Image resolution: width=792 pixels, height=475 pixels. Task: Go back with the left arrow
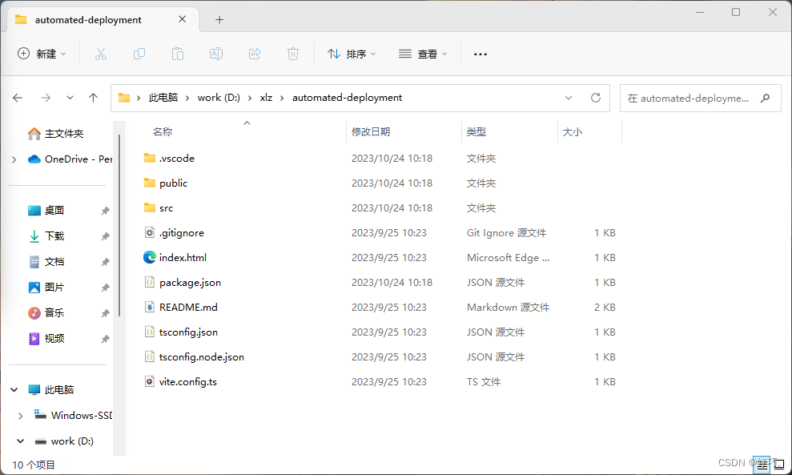[x=18, y=98]
